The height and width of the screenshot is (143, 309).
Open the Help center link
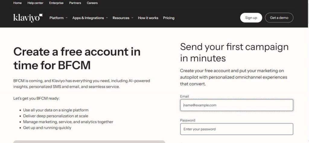[35, 3]
